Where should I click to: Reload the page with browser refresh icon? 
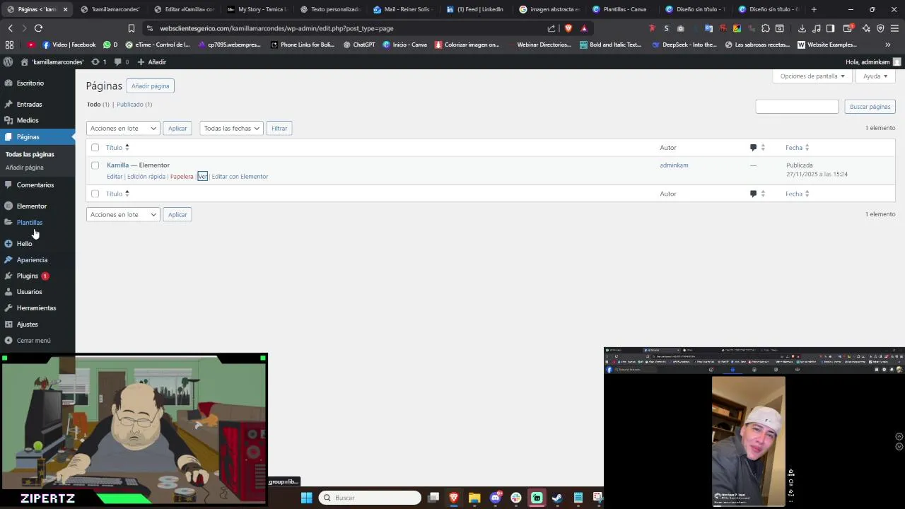pos(38,28)
